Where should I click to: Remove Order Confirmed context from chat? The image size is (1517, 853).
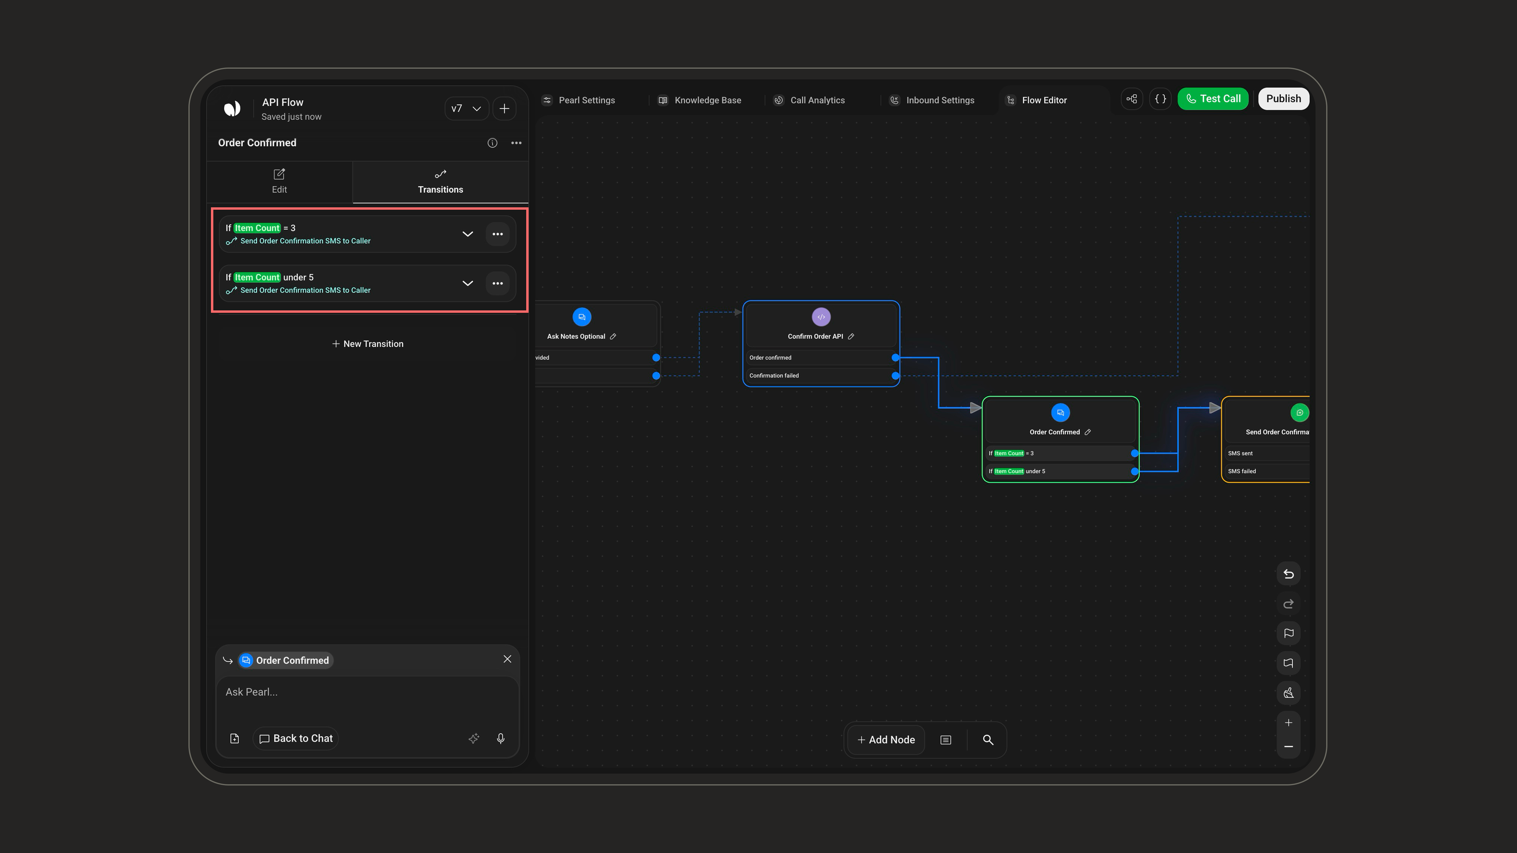click(507, 659)
